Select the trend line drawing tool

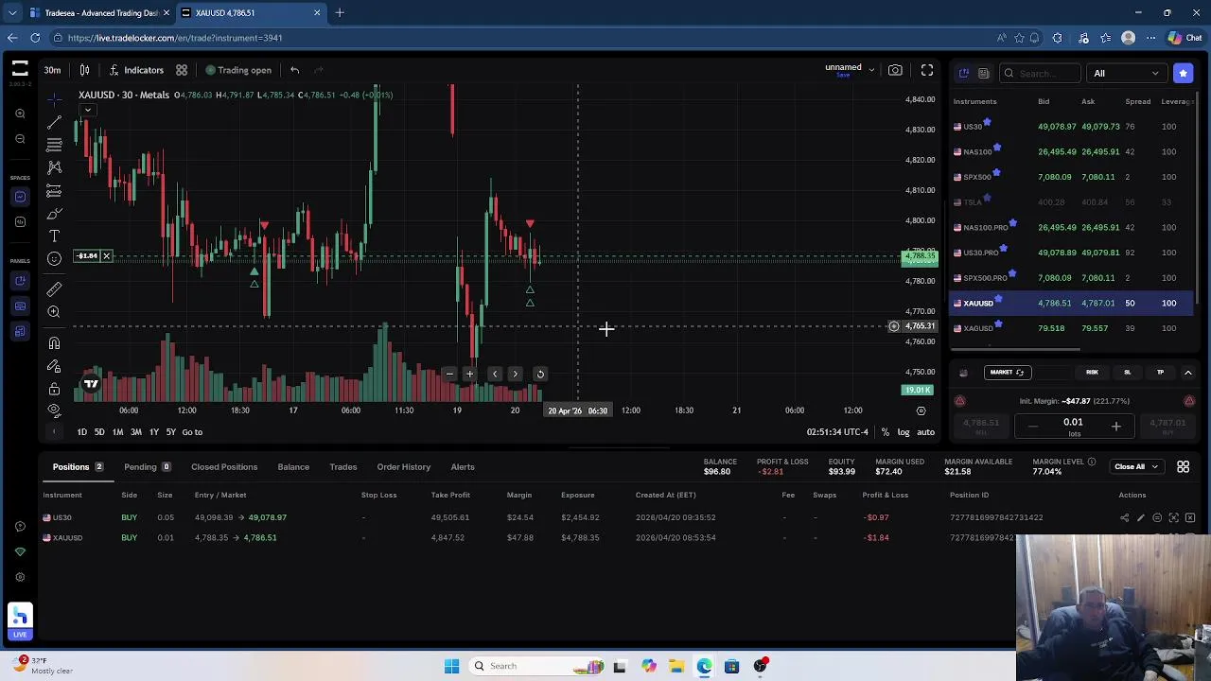(54, 122)
